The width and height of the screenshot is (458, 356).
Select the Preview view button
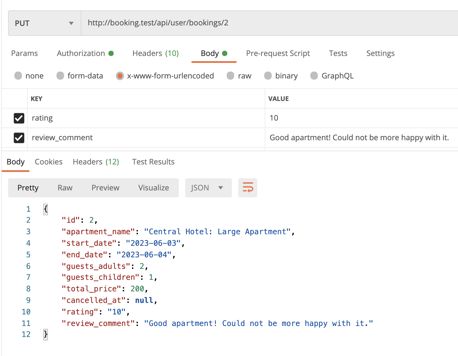106,188
